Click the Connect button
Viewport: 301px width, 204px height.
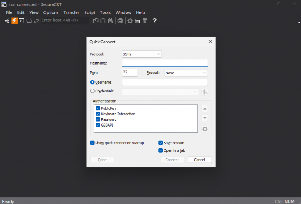[x=172, y=160]
